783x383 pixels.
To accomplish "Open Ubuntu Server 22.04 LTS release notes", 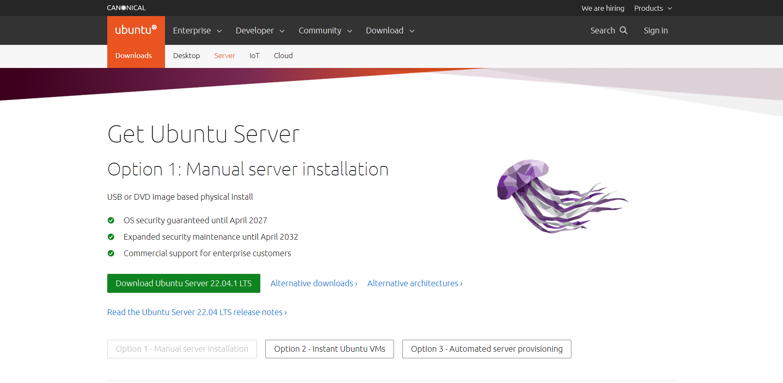I will click(x=197, y=312).
